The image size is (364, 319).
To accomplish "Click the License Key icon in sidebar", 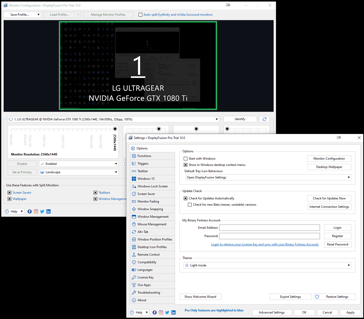I will [134, 277].
